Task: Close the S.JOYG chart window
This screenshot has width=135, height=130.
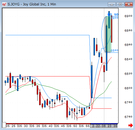Action: [x=129, y=4]
